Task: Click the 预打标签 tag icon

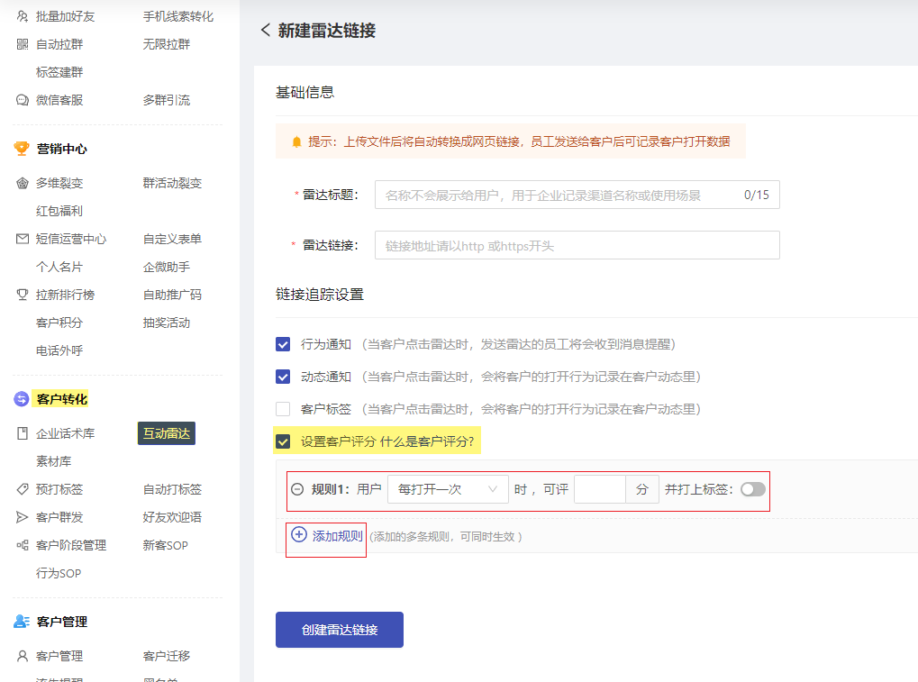Action: coord(23,489)
